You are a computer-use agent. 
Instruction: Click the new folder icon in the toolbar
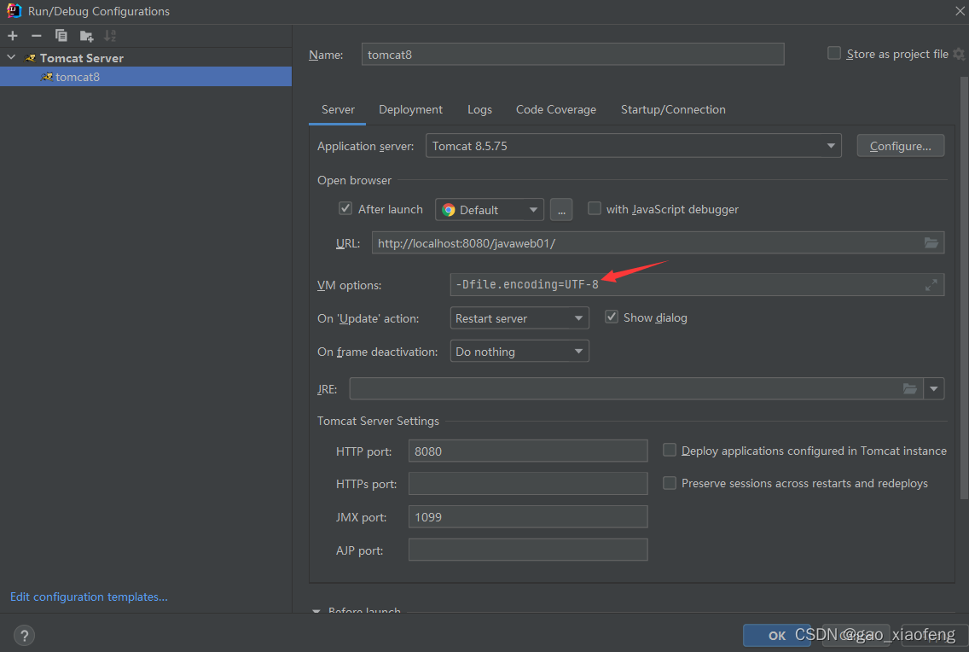point(86,36)
